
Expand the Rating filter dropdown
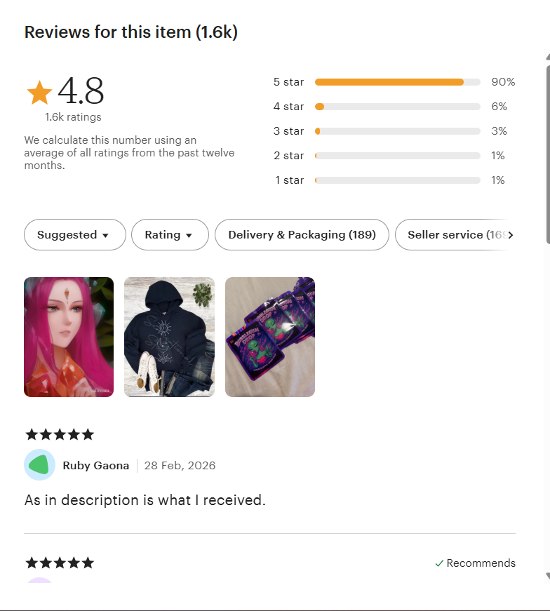[x=170, y=234]
